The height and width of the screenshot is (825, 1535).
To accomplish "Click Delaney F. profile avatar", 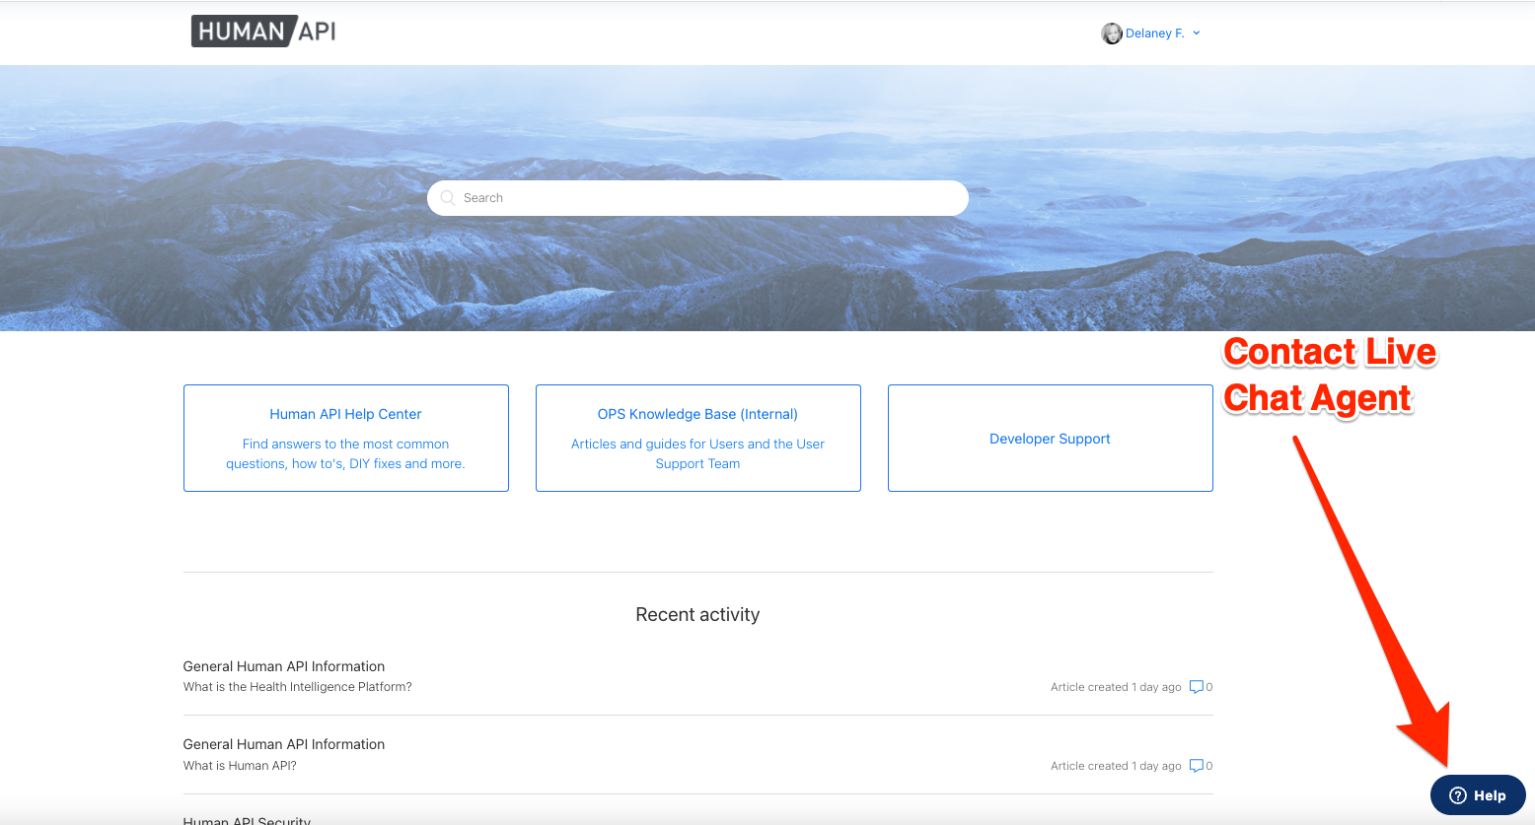I will 1112,34.
